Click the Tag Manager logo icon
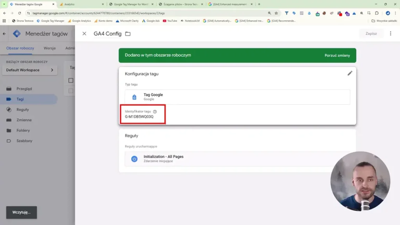The height and width of the screenshot is (225, 400). [x=17, y=34]
